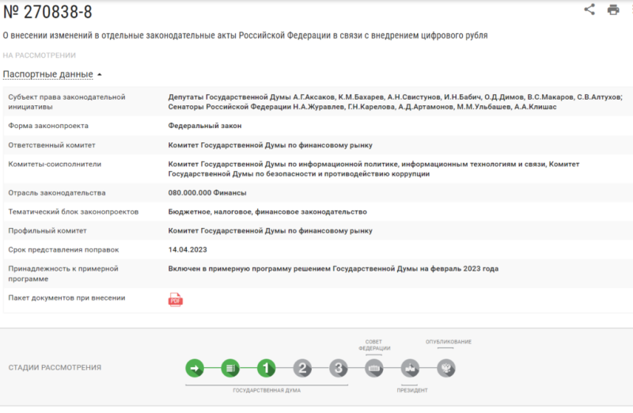Screen dimensions: 633x413
Task: Click the bill number 270838-8 heading
Action: [47, 12]
